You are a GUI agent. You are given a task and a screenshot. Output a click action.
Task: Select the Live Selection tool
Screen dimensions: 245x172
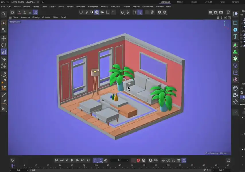4,23
